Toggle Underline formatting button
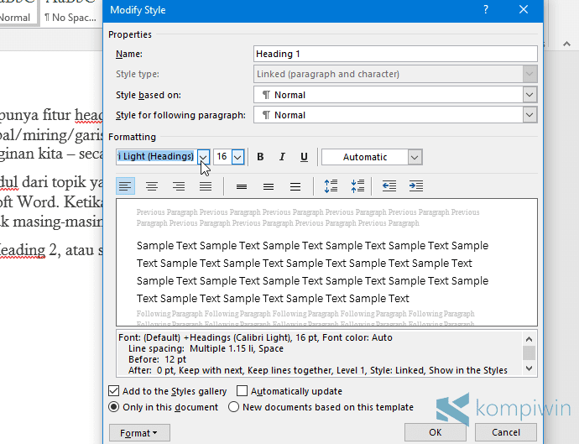The image size is (579, 444). click(304, 157)
